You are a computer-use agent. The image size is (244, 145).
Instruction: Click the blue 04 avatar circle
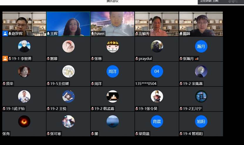click(x=157, y=71)
